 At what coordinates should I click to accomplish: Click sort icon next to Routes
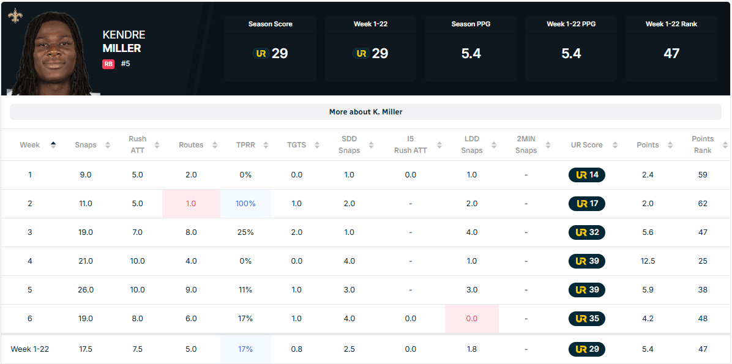click(x=215, y=145)
